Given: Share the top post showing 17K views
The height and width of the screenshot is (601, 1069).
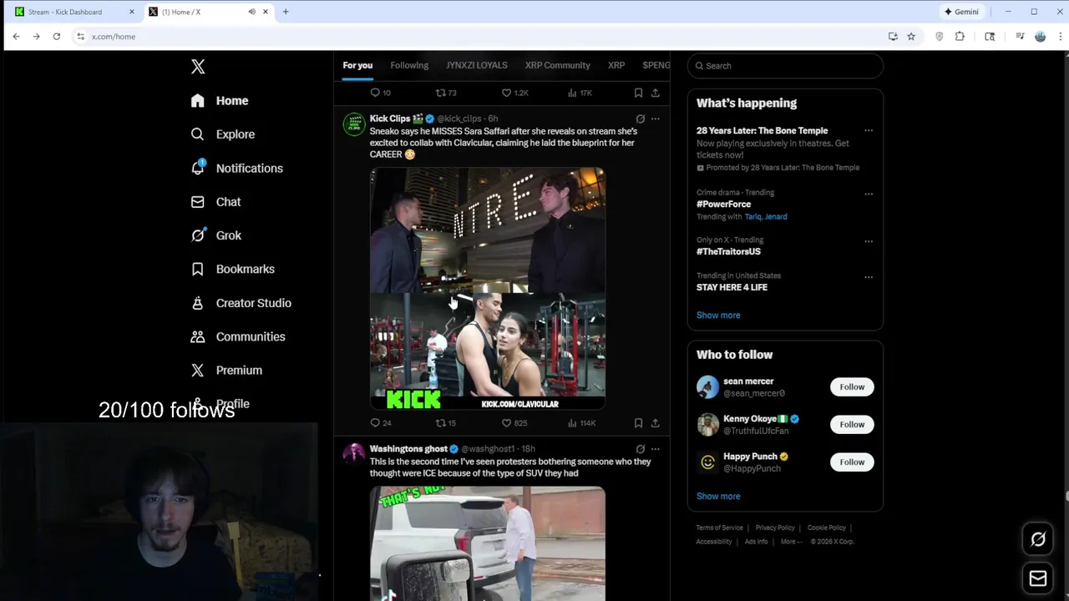Looking at the screenshot, I should 656,93.
